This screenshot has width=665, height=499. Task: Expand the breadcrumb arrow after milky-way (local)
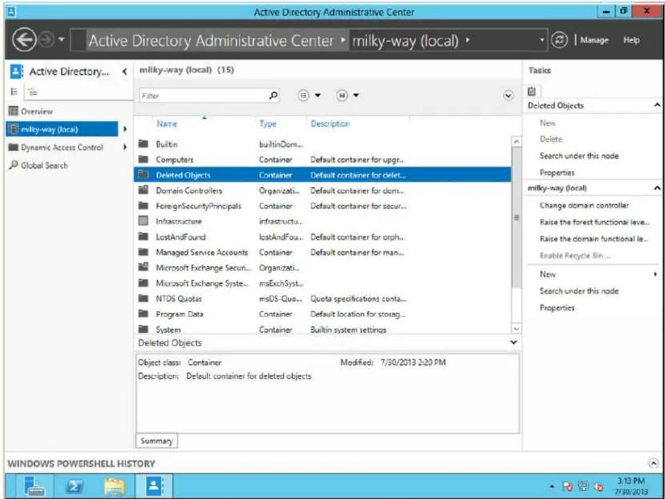[467, 41]
